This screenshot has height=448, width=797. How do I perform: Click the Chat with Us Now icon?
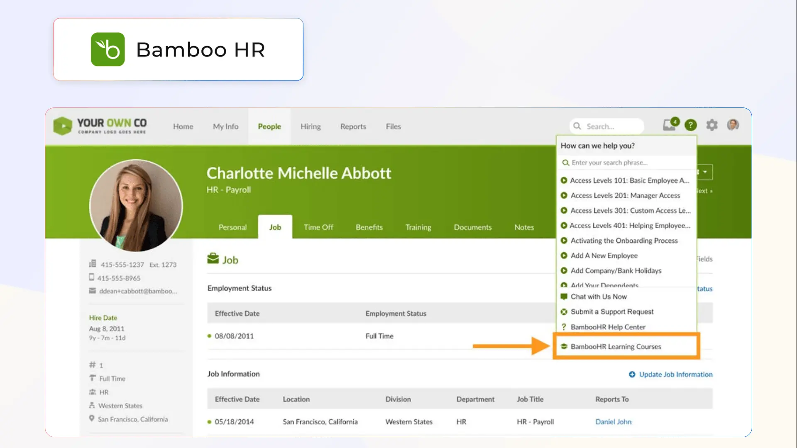tap(564, 297)
